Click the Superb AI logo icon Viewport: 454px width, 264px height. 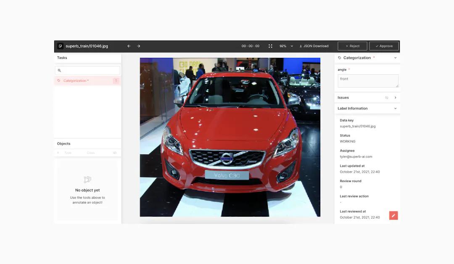coord(60,46)
